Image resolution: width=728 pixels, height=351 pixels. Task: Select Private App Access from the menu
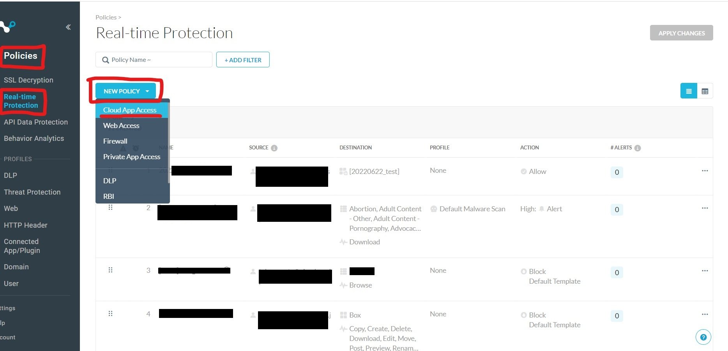(x=132, y=157)
